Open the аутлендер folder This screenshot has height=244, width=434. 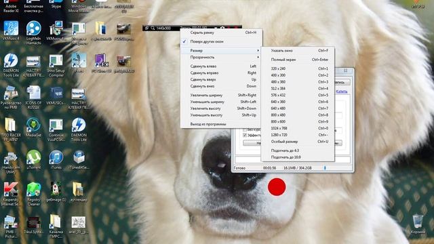(x=79, y=192)
